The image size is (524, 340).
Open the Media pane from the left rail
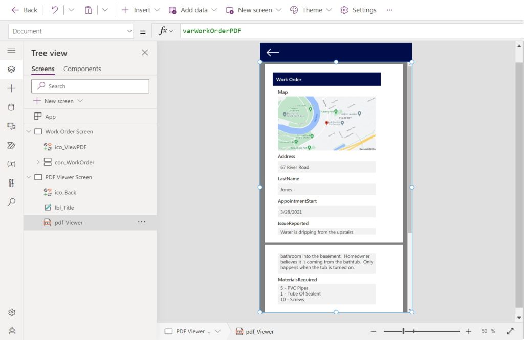pyautogui.click(x=10, y=126)
